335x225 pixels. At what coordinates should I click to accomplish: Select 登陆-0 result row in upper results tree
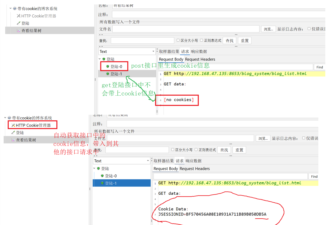click(116, 66)
